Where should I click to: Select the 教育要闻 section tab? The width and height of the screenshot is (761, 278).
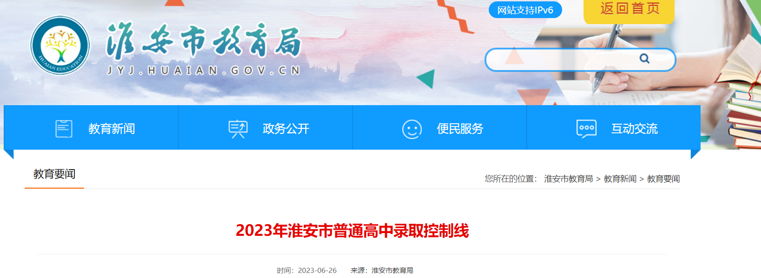click(54, 174)
